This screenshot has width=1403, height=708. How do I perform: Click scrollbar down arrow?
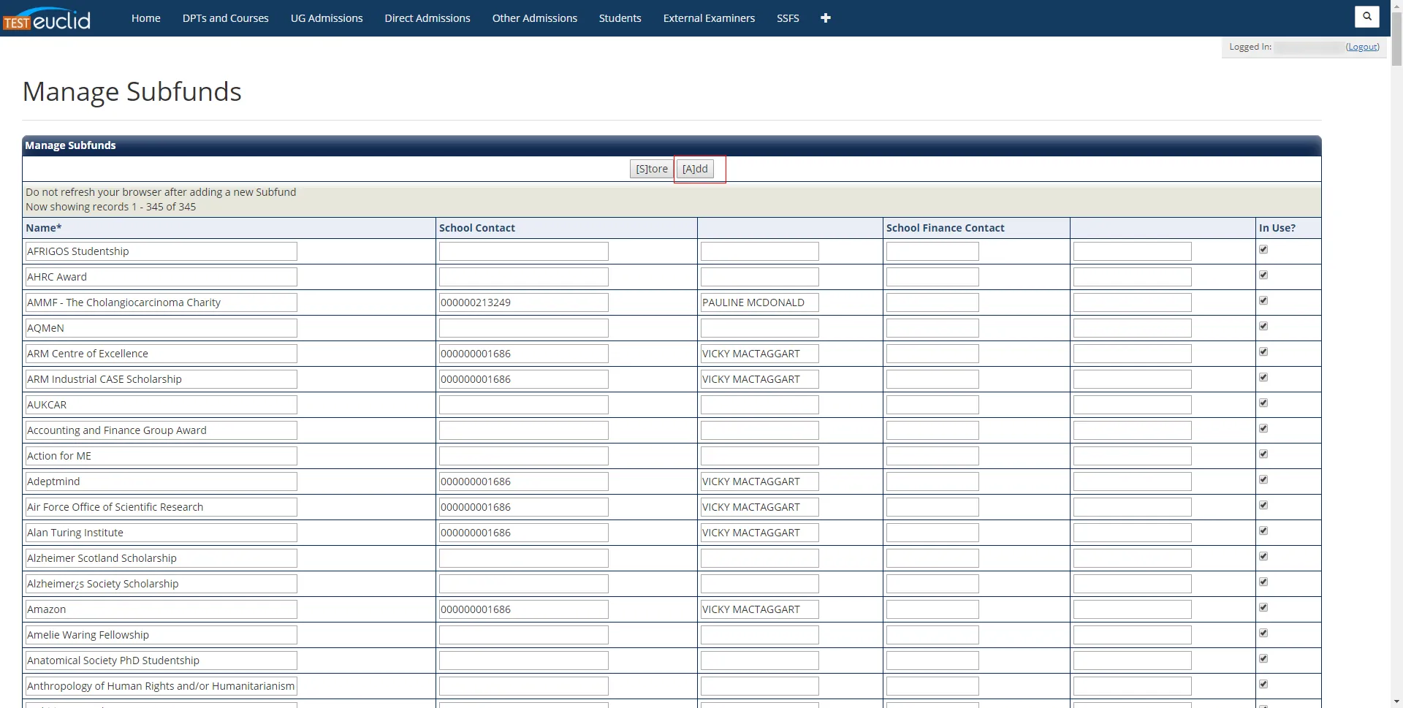tap(1396, 701)
